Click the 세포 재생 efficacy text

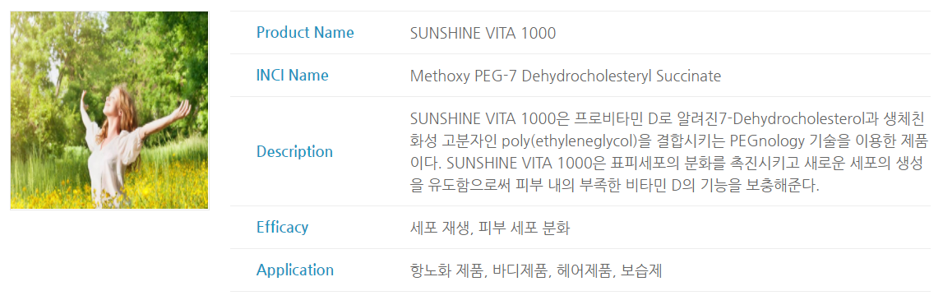[437, 228]
